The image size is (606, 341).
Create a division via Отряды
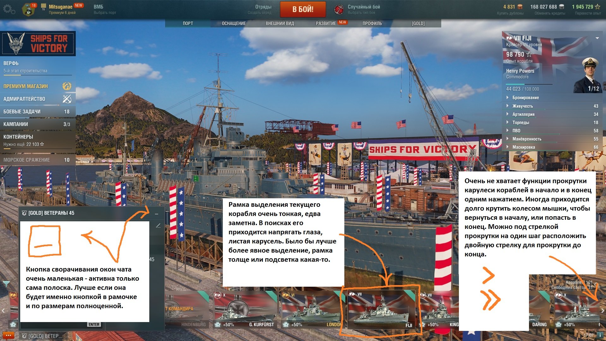[x=259, y=9]
